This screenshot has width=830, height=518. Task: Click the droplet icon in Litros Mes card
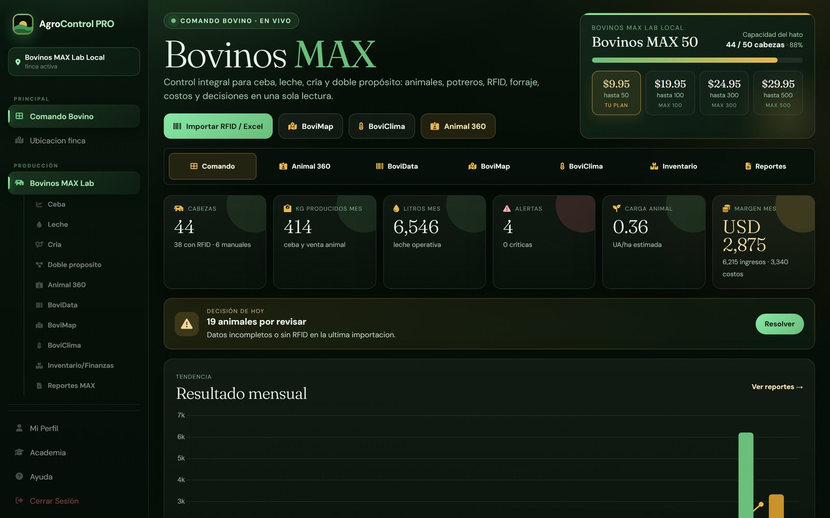tap(396, 208)
